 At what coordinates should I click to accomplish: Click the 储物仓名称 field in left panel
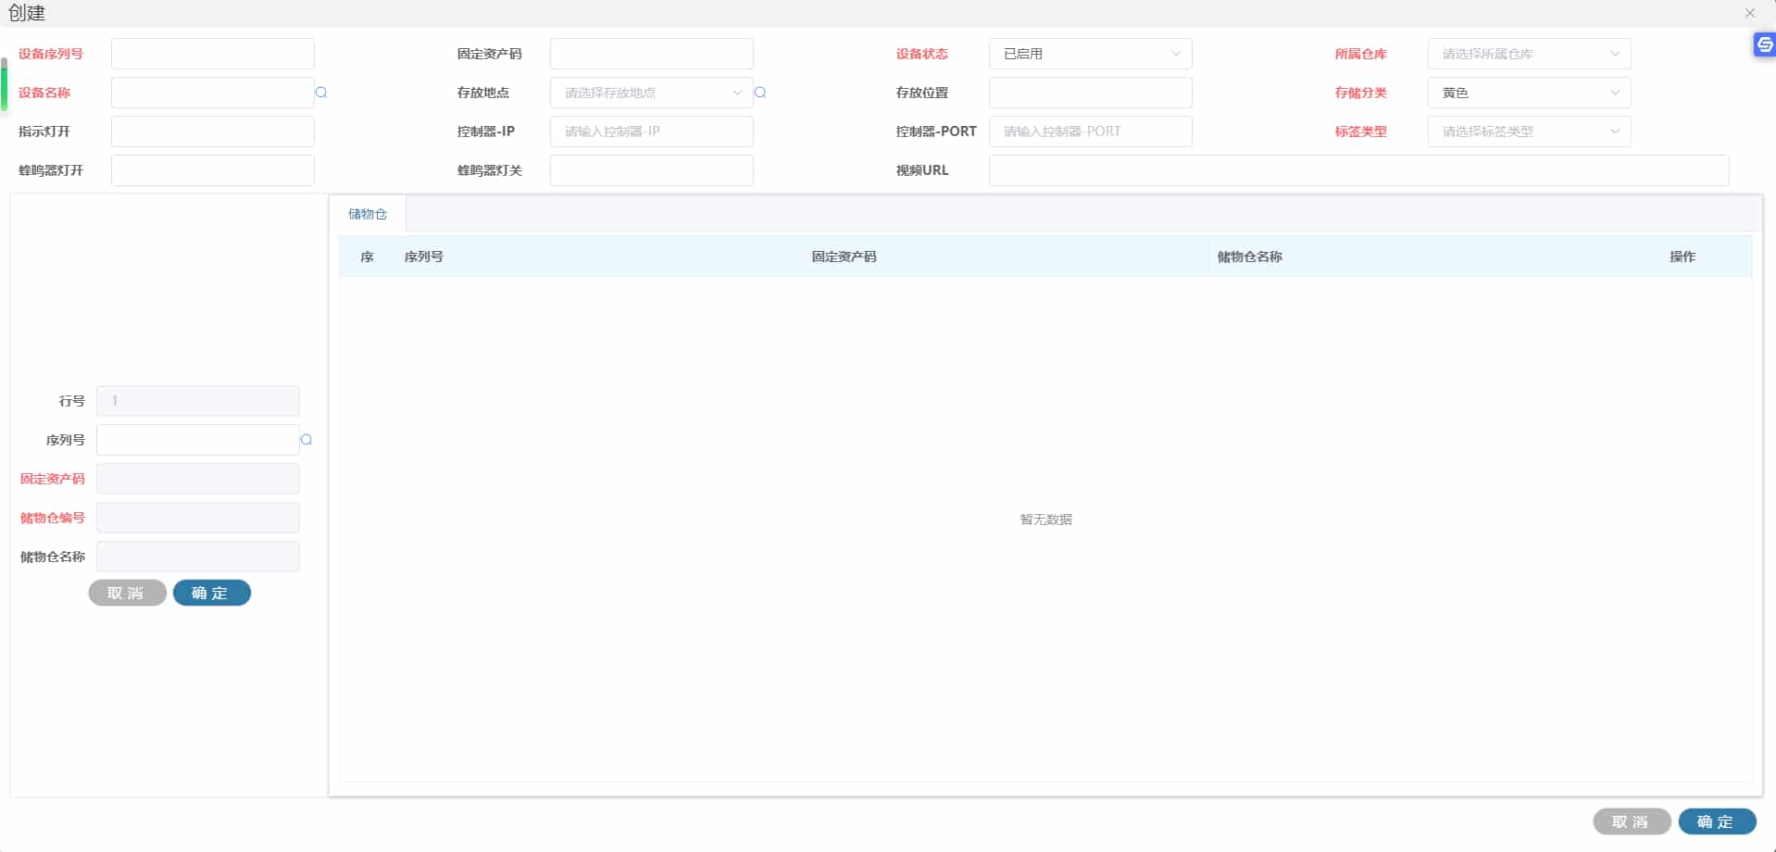pyautogui.click(x=197, y=557)
